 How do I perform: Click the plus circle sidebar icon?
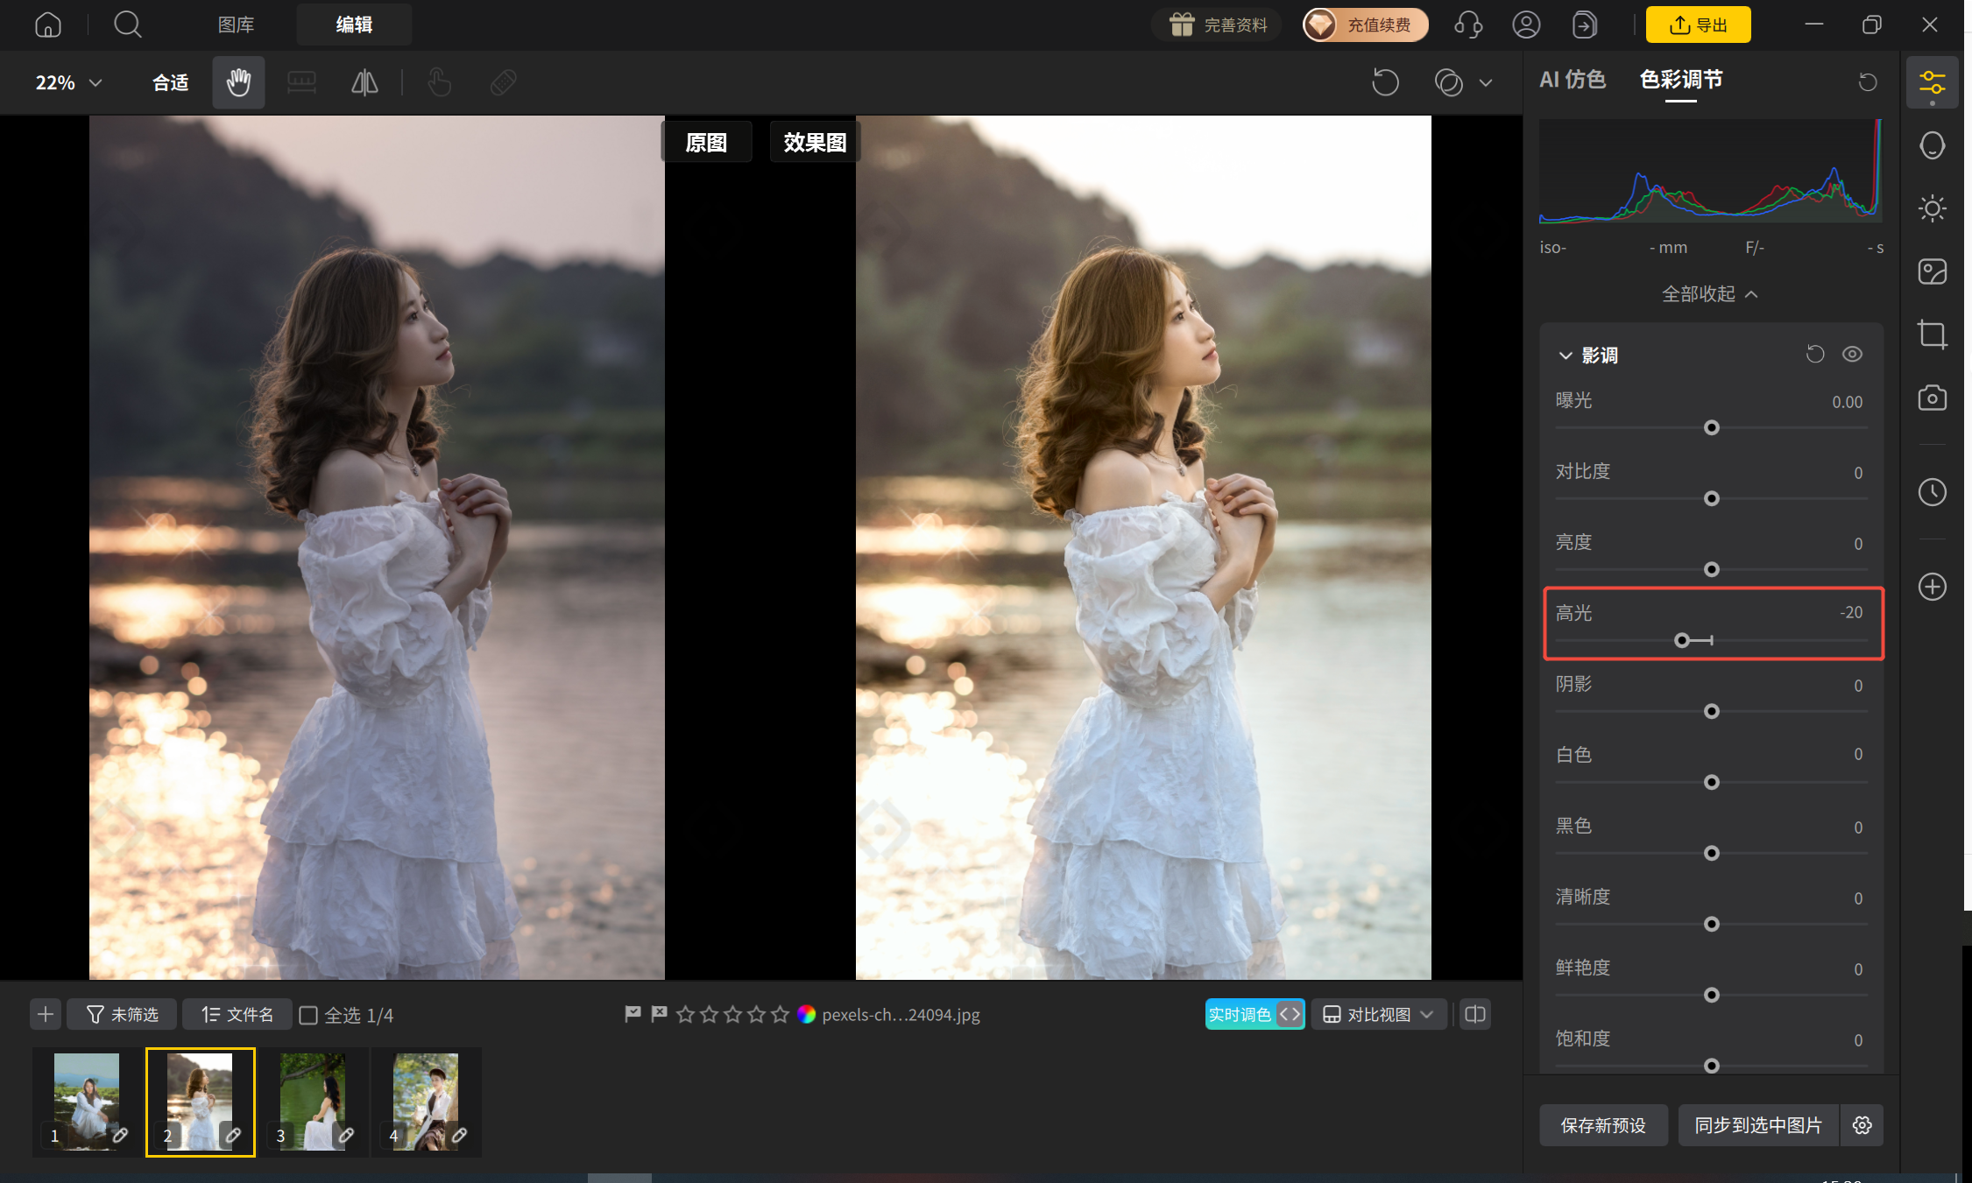click(1933, 587)
